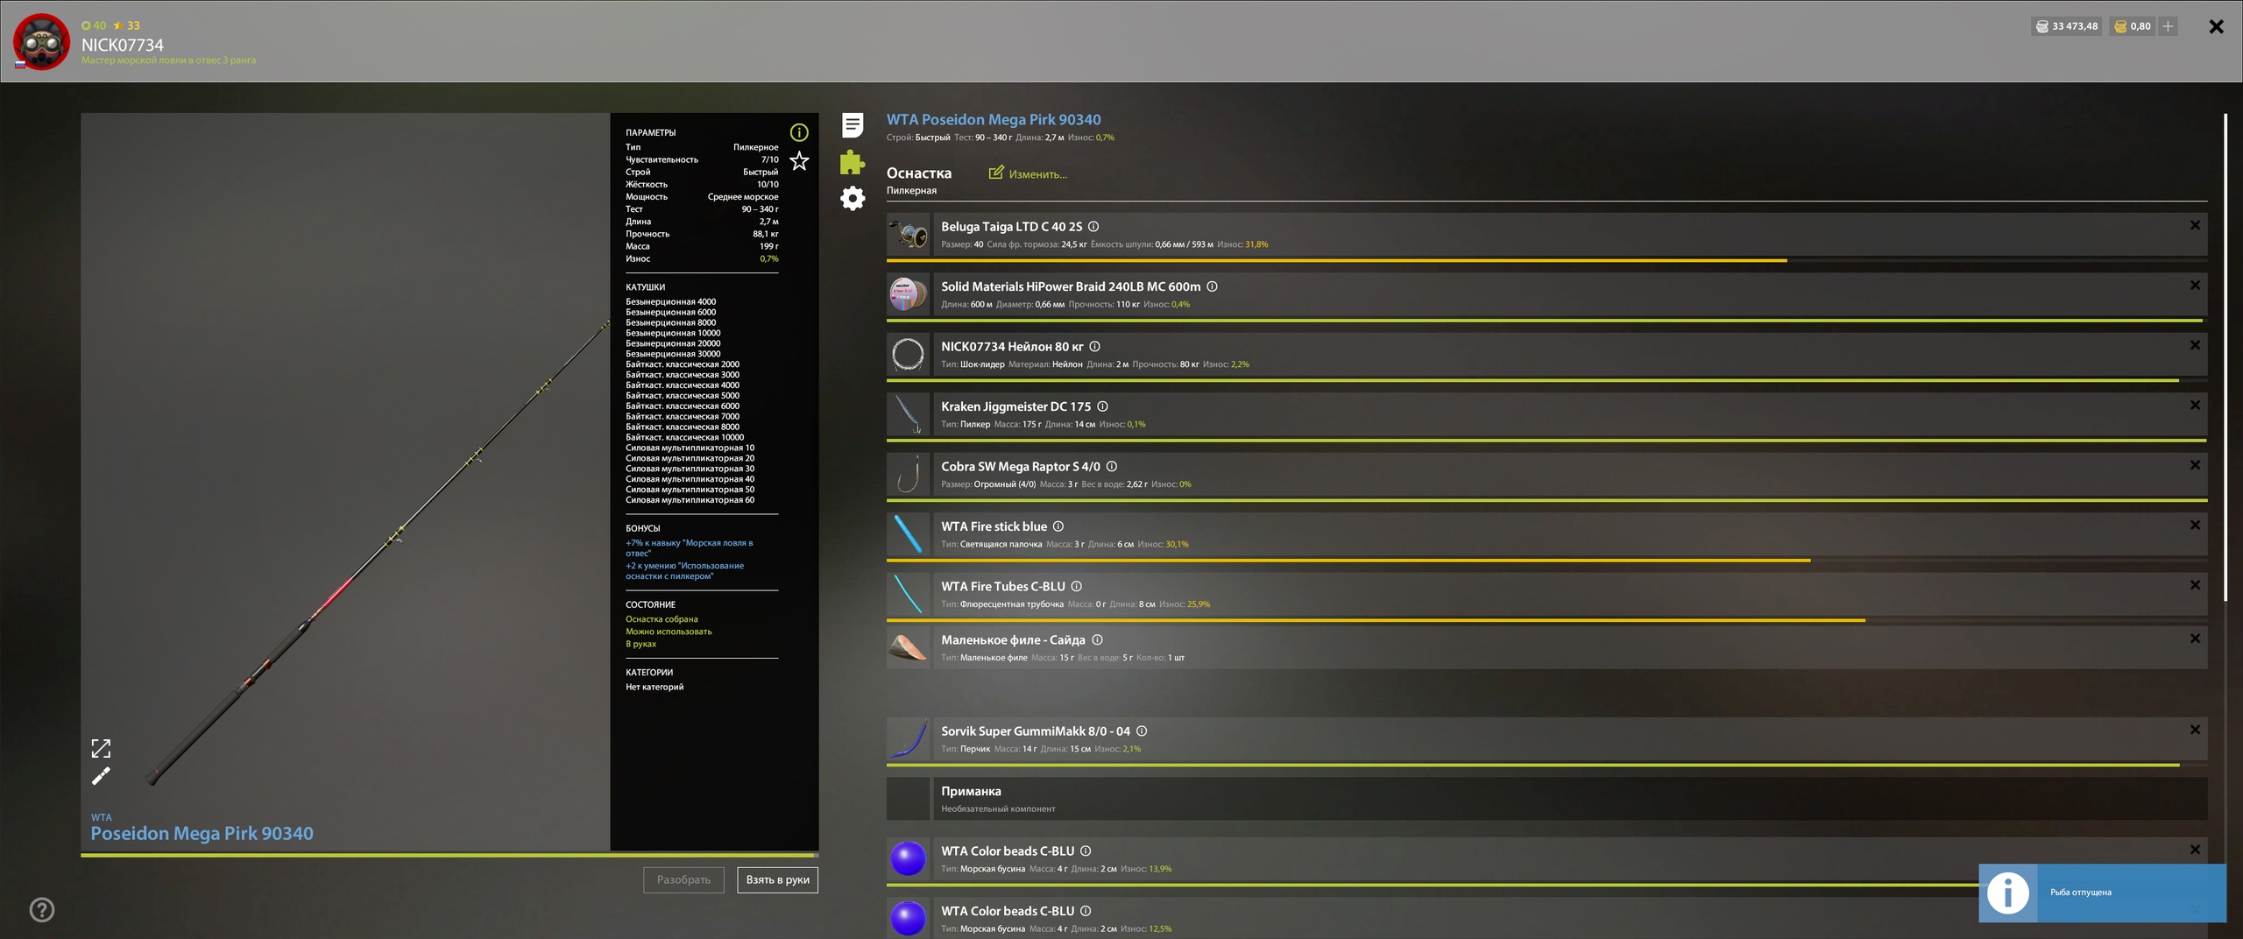2243x939 pixels.
Task: Click the Fire stick blue thumbnail
Action: pos(908,534)
